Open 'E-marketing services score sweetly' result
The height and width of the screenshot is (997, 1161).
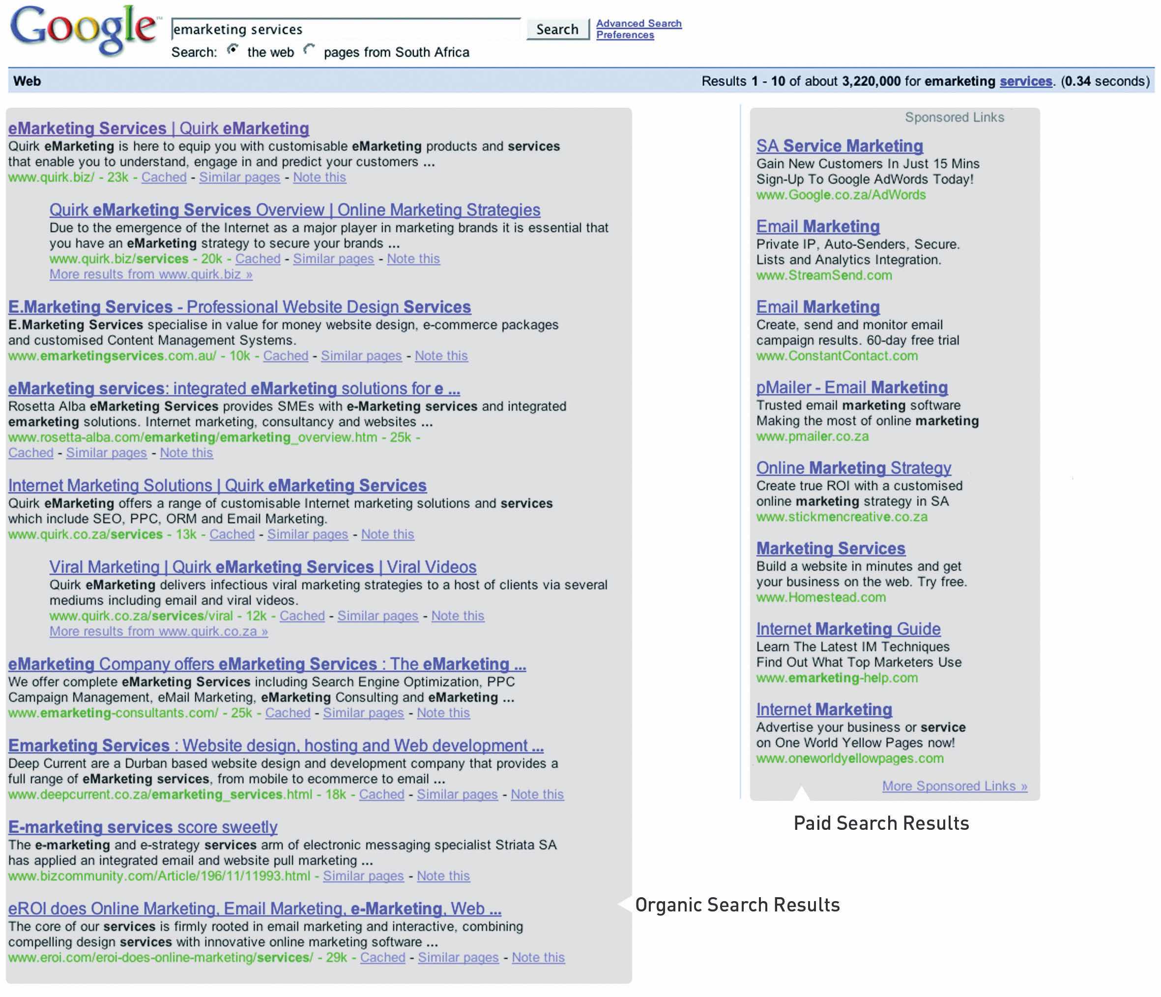click(x=143, y=827)
